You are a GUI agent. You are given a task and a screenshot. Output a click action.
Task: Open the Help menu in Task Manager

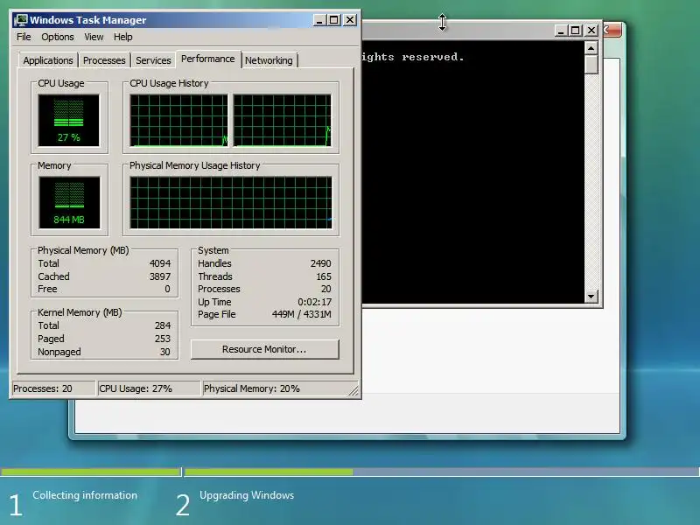122,37
